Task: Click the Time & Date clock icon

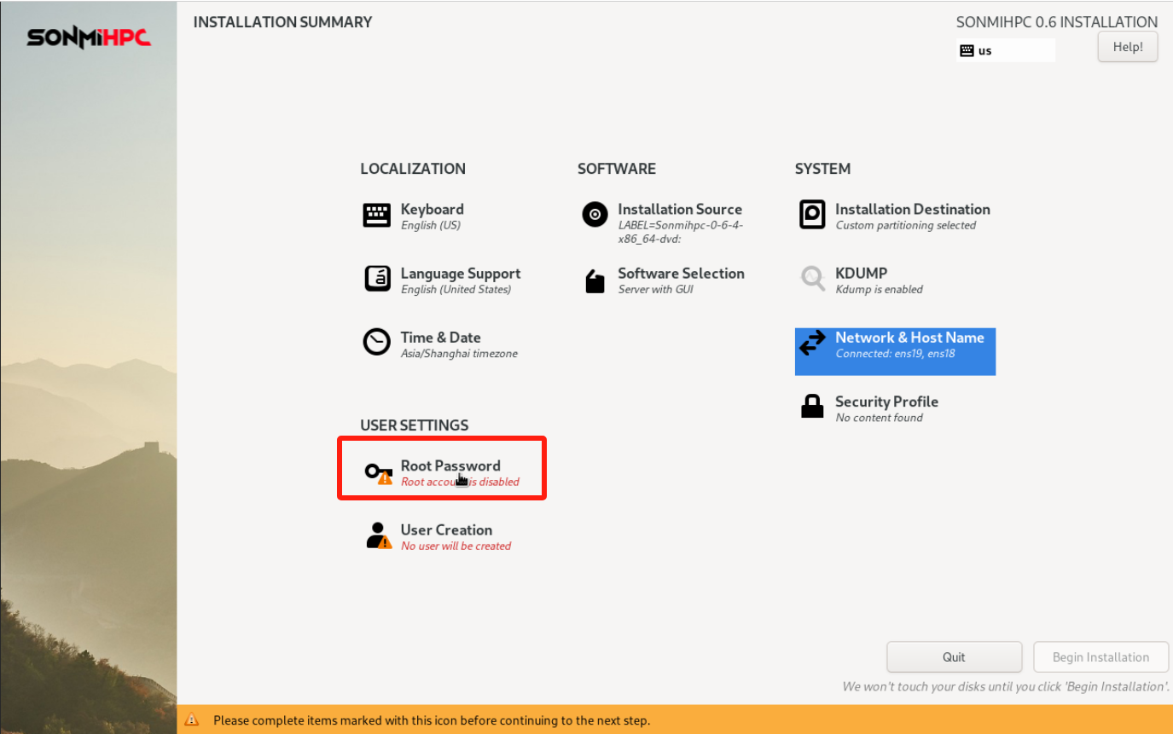Action: tap(376, 342)
